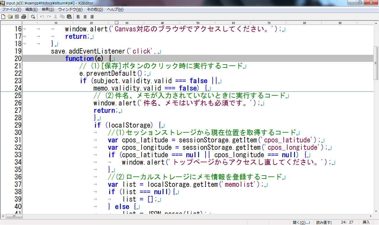Toggle the 挿入 insert mode indicator

coord(366,222)
